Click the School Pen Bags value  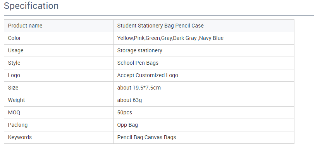click(138, 63)
